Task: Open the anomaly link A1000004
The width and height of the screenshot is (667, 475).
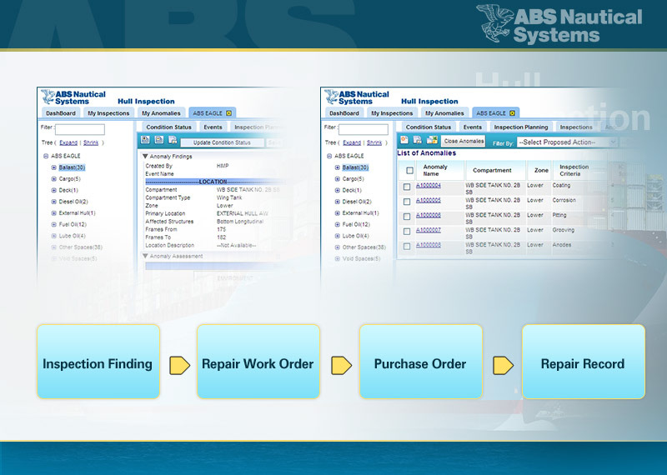Action: pos(429,185)
